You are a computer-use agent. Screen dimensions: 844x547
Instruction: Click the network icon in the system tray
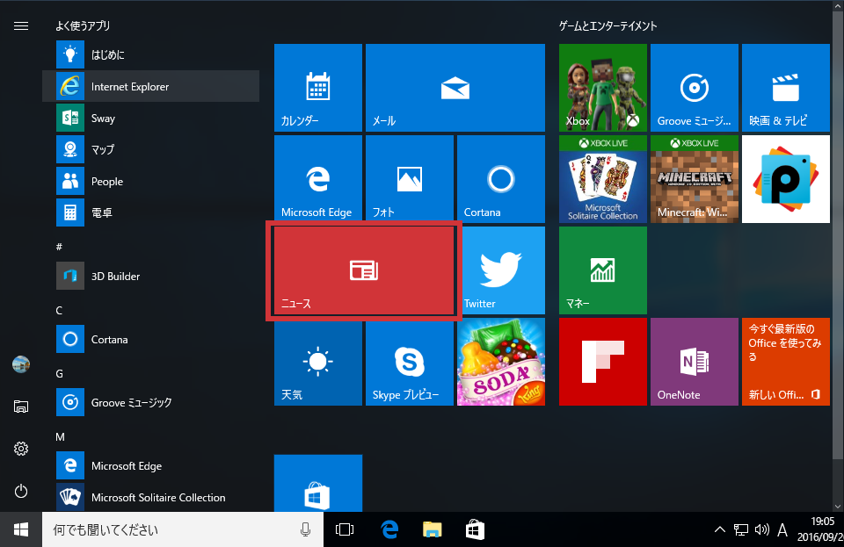coord(741,530)
